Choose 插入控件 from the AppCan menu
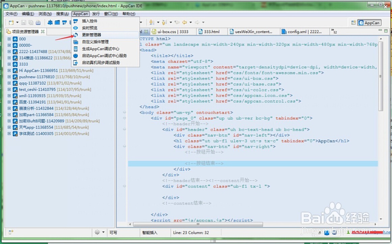Viewport: 392px width, 244px height. click(x=105, y=21)
